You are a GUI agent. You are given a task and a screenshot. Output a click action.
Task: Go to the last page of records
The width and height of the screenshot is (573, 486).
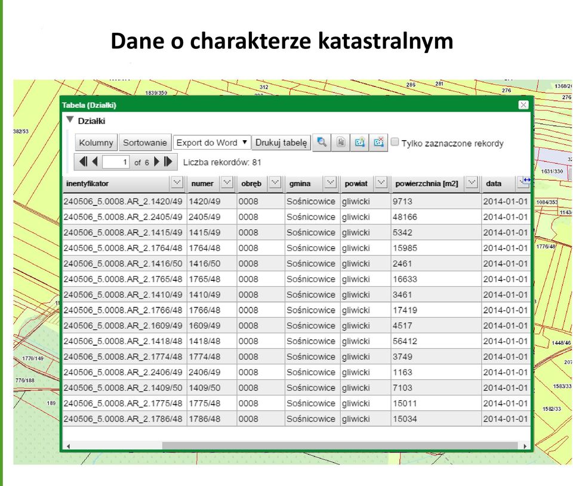pyautogui.click(x=168, y=162)
